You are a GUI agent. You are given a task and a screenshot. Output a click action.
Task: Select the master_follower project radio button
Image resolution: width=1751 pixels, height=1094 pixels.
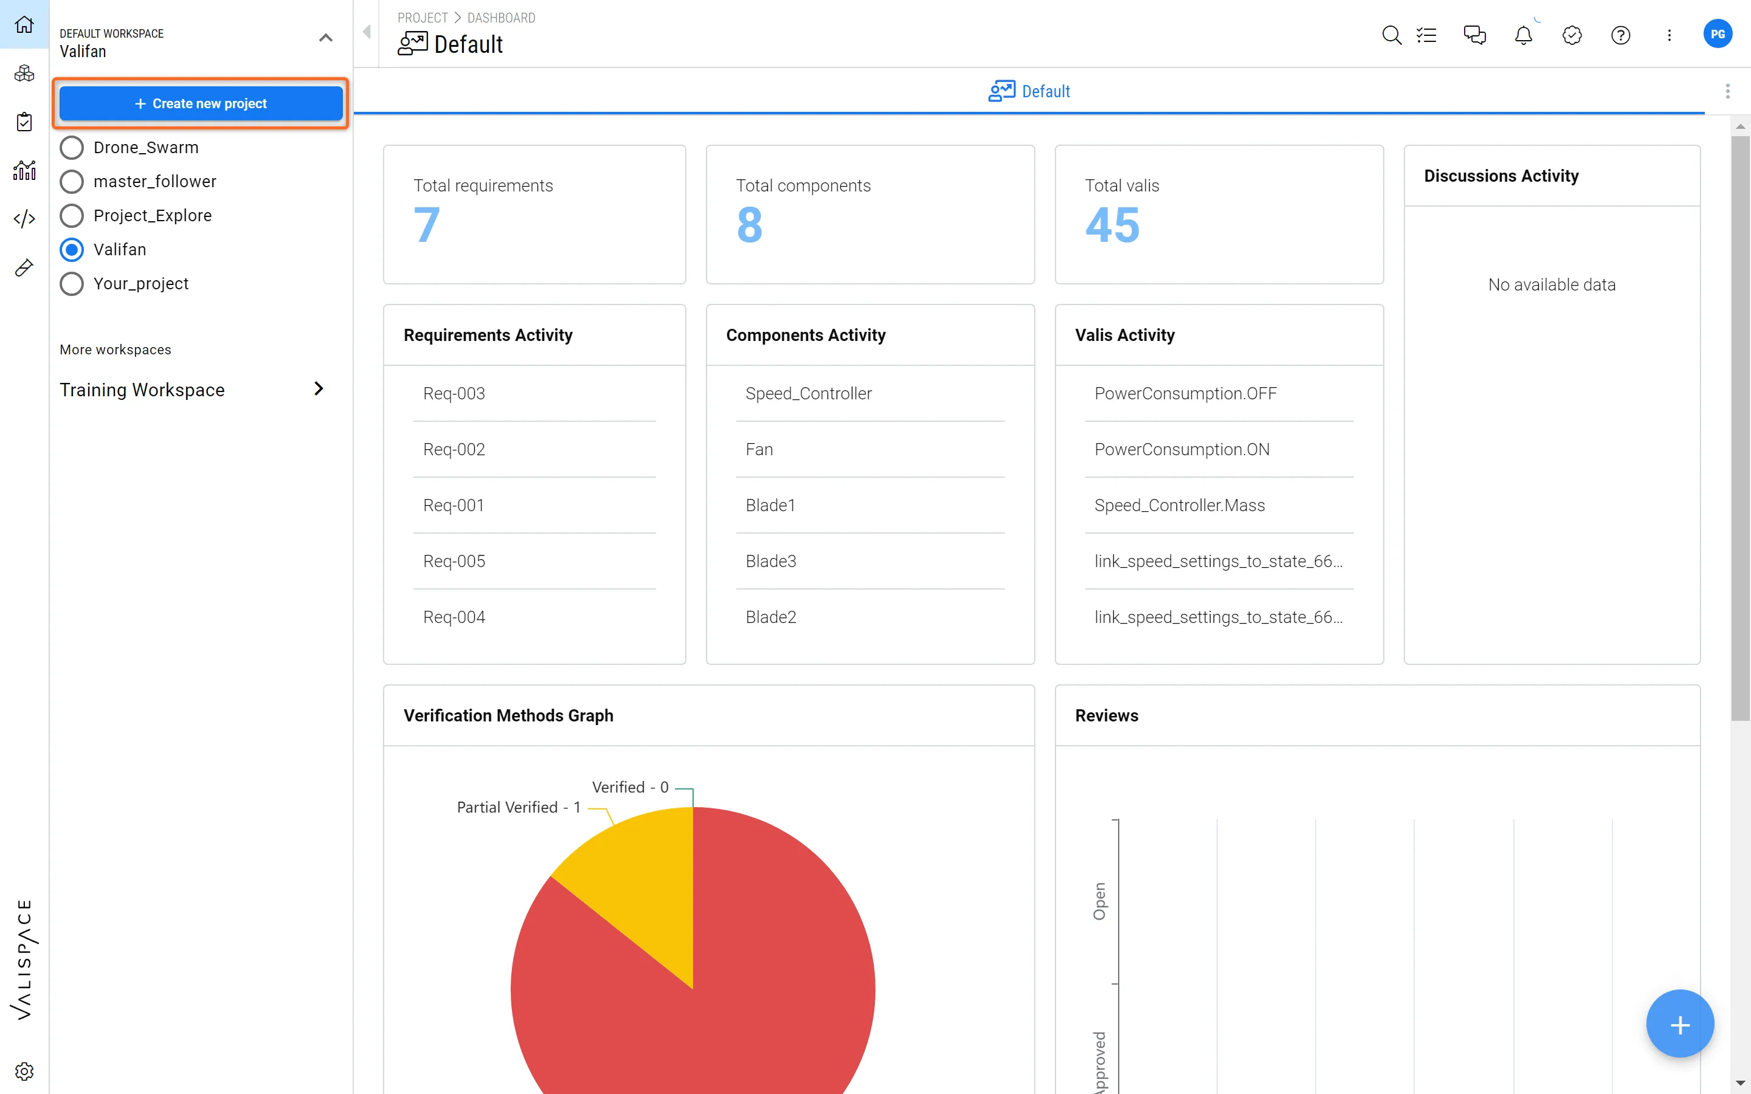point(72,182)
